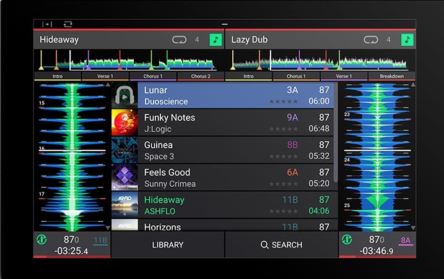Viewport: 444px width, 279px height.
Task: Click Hideaway overview waveform progress strip
Action: point(129,61)
